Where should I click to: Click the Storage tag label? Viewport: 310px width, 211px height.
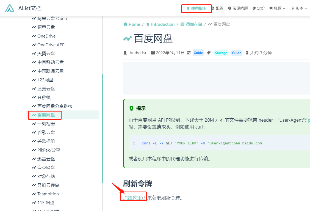point(221,53)
